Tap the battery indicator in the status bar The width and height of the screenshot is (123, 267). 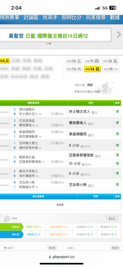[x=113, y=8]
